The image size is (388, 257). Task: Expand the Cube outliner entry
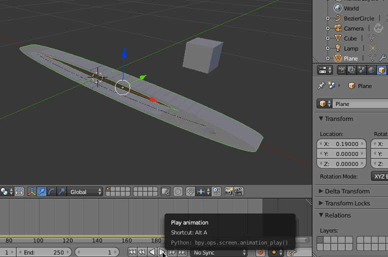[x=327, y=38]
